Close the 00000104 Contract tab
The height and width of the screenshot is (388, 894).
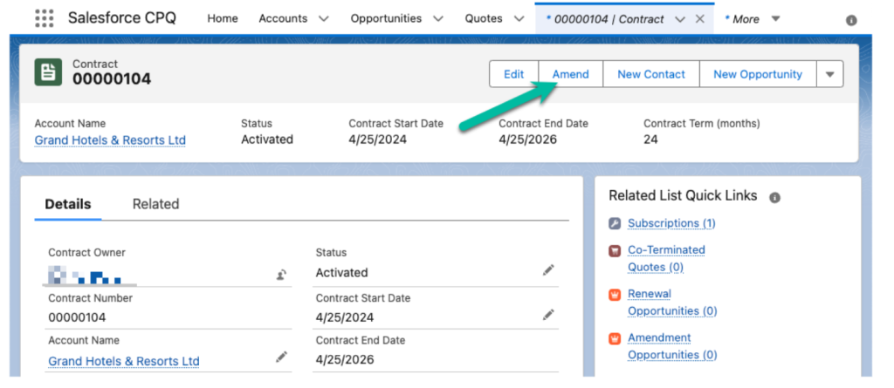point(700,19)
